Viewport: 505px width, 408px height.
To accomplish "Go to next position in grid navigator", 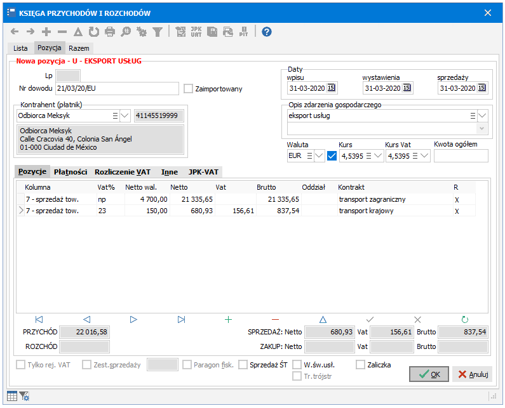I will click(133, 320).
